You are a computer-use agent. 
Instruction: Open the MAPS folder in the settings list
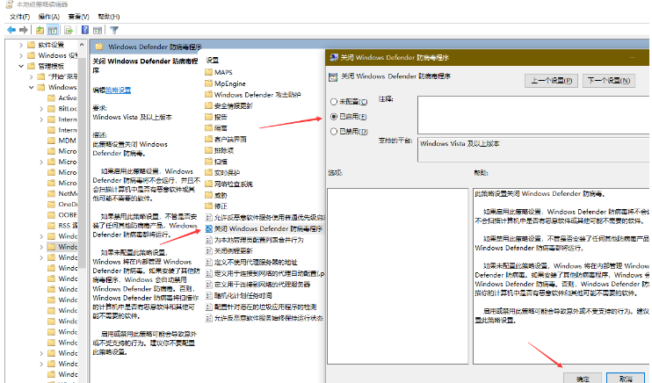pos(219,72)
